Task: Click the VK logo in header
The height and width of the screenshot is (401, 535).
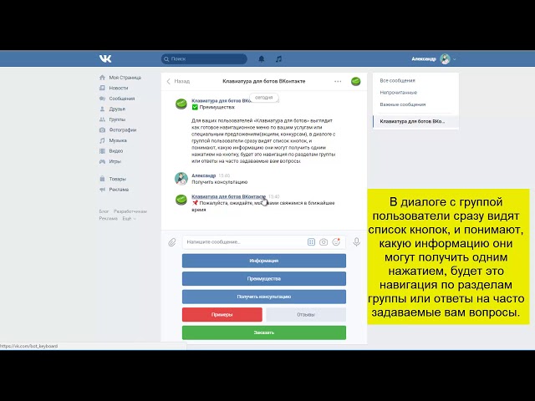Action: tap(105, 58)
